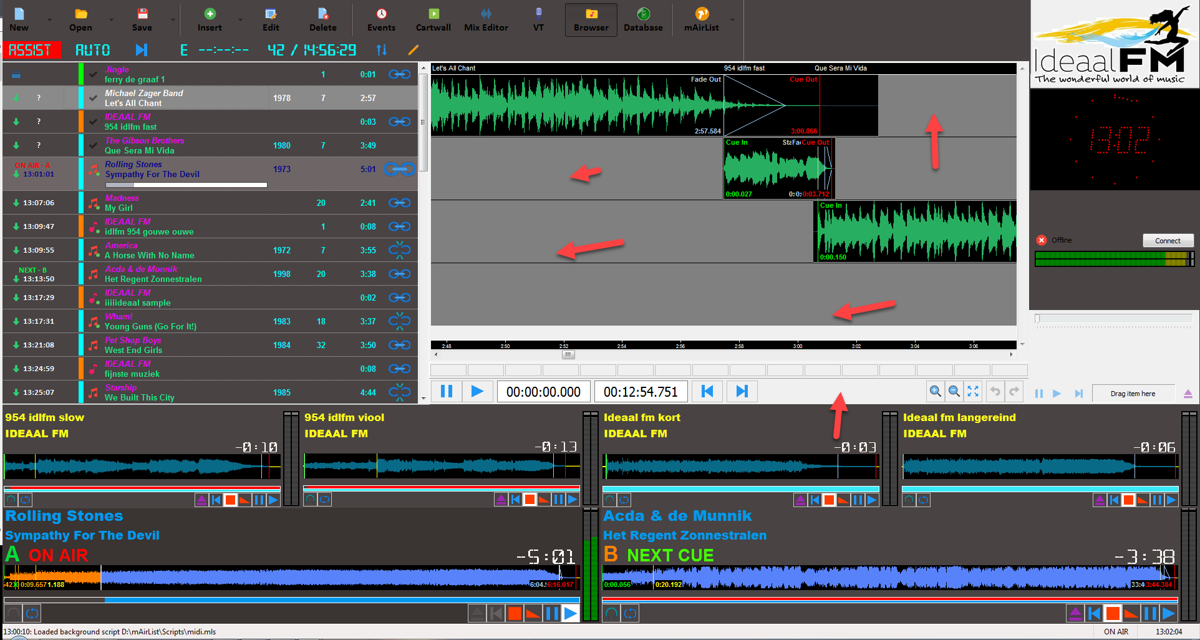
Task: Play in mix editor transport
Action: [x=477, y=391]
